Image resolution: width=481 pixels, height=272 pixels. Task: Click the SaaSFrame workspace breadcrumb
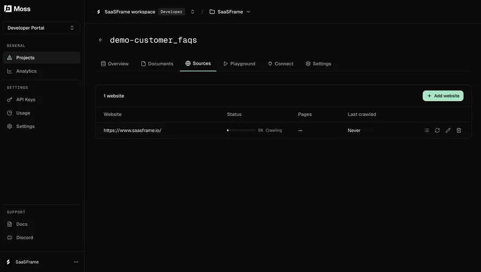(x=130, y=12)
